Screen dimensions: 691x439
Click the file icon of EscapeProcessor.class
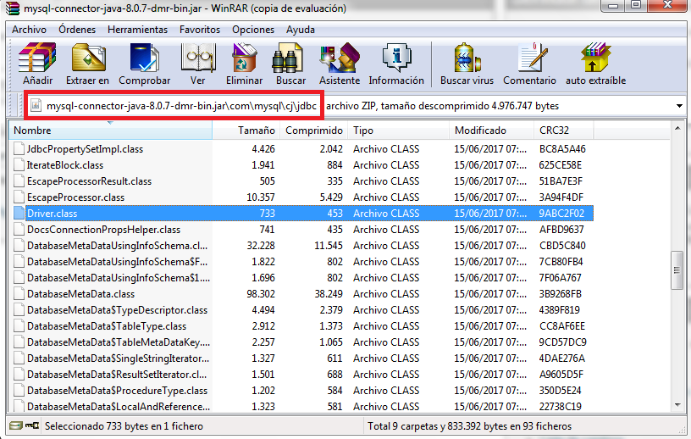point(19,197)
